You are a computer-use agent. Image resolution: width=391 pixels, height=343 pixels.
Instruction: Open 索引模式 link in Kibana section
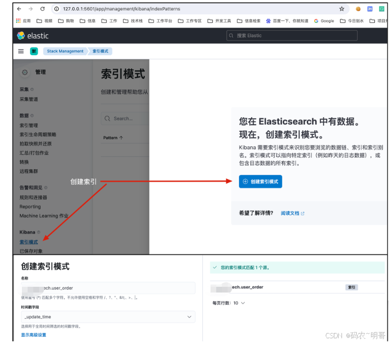(29, 242)
